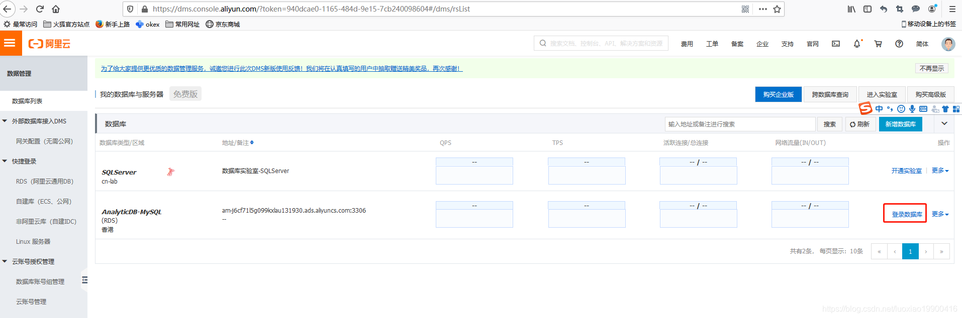Viewport: 962px width, 318px height.
Task: Click the 跨数据库查询 button
Action: coord(830,94)
